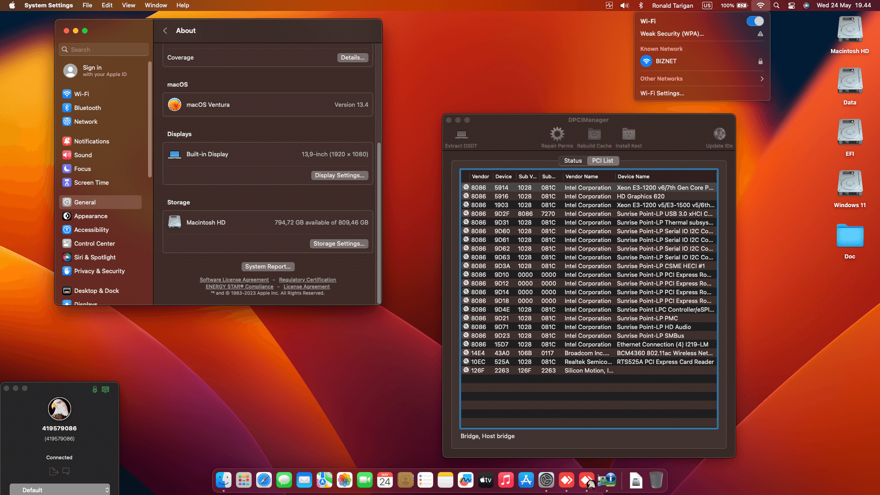Open Freeform from the Dock
The image size is (880, 495).
pos(466,480)
